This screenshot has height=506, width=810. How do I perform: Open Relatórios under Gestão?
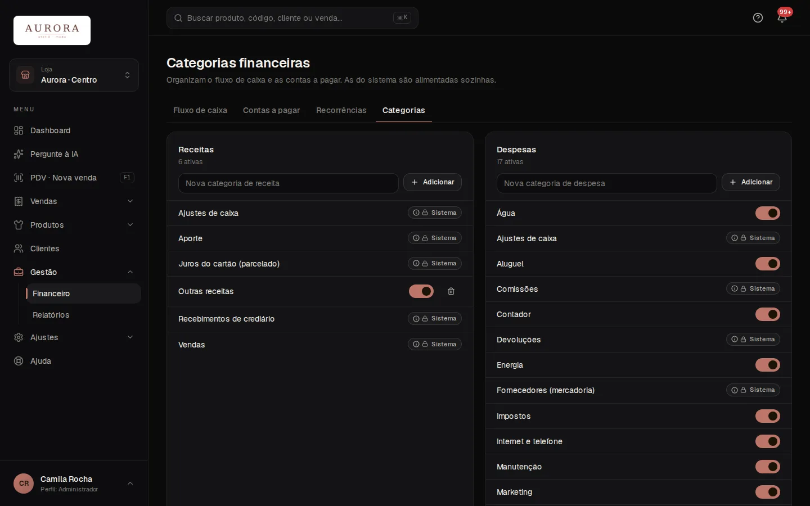[x=83, y=315]
